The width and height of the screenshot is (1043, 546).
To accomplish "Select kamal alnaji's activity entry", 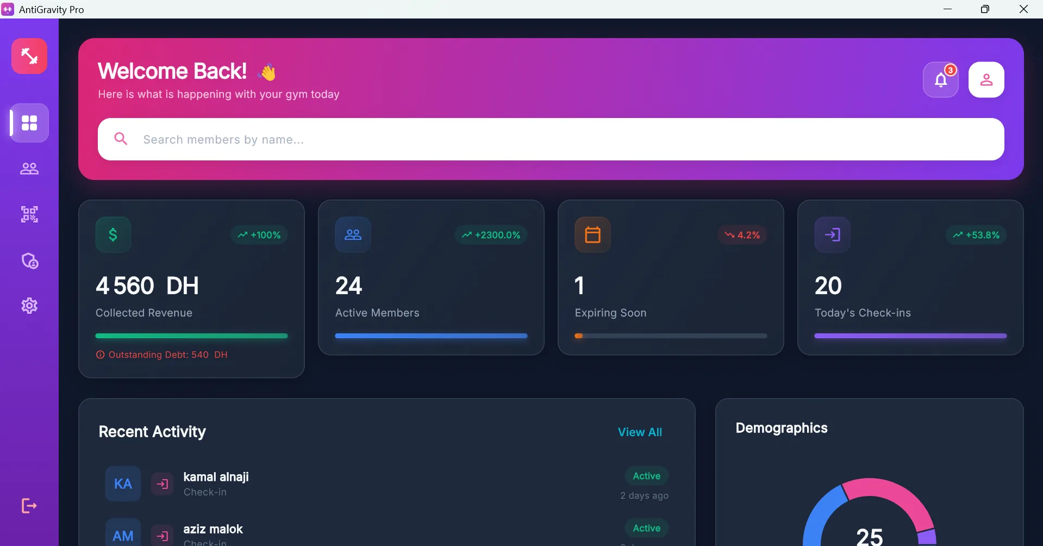I will [x=216, y=483].
